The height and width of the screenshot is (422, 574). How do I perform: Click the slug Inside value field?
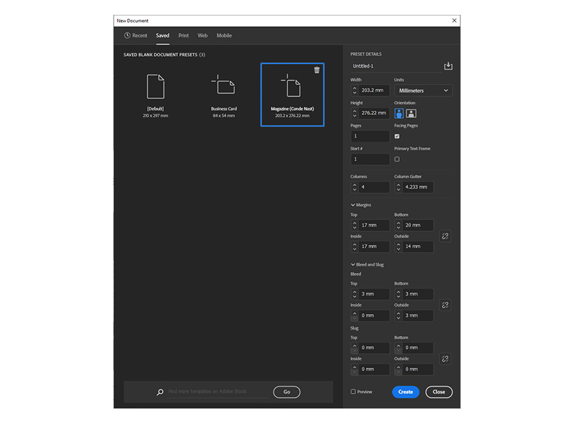tap(373, 369)
